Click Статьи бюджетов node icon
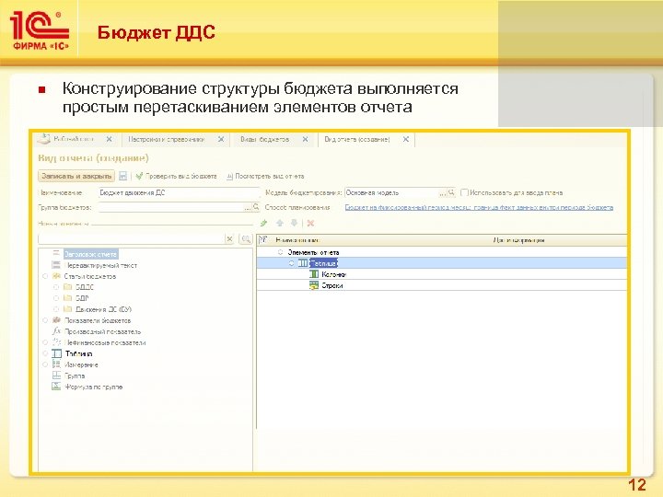This screenshot has height=497, width=663. tap(56, 276)
